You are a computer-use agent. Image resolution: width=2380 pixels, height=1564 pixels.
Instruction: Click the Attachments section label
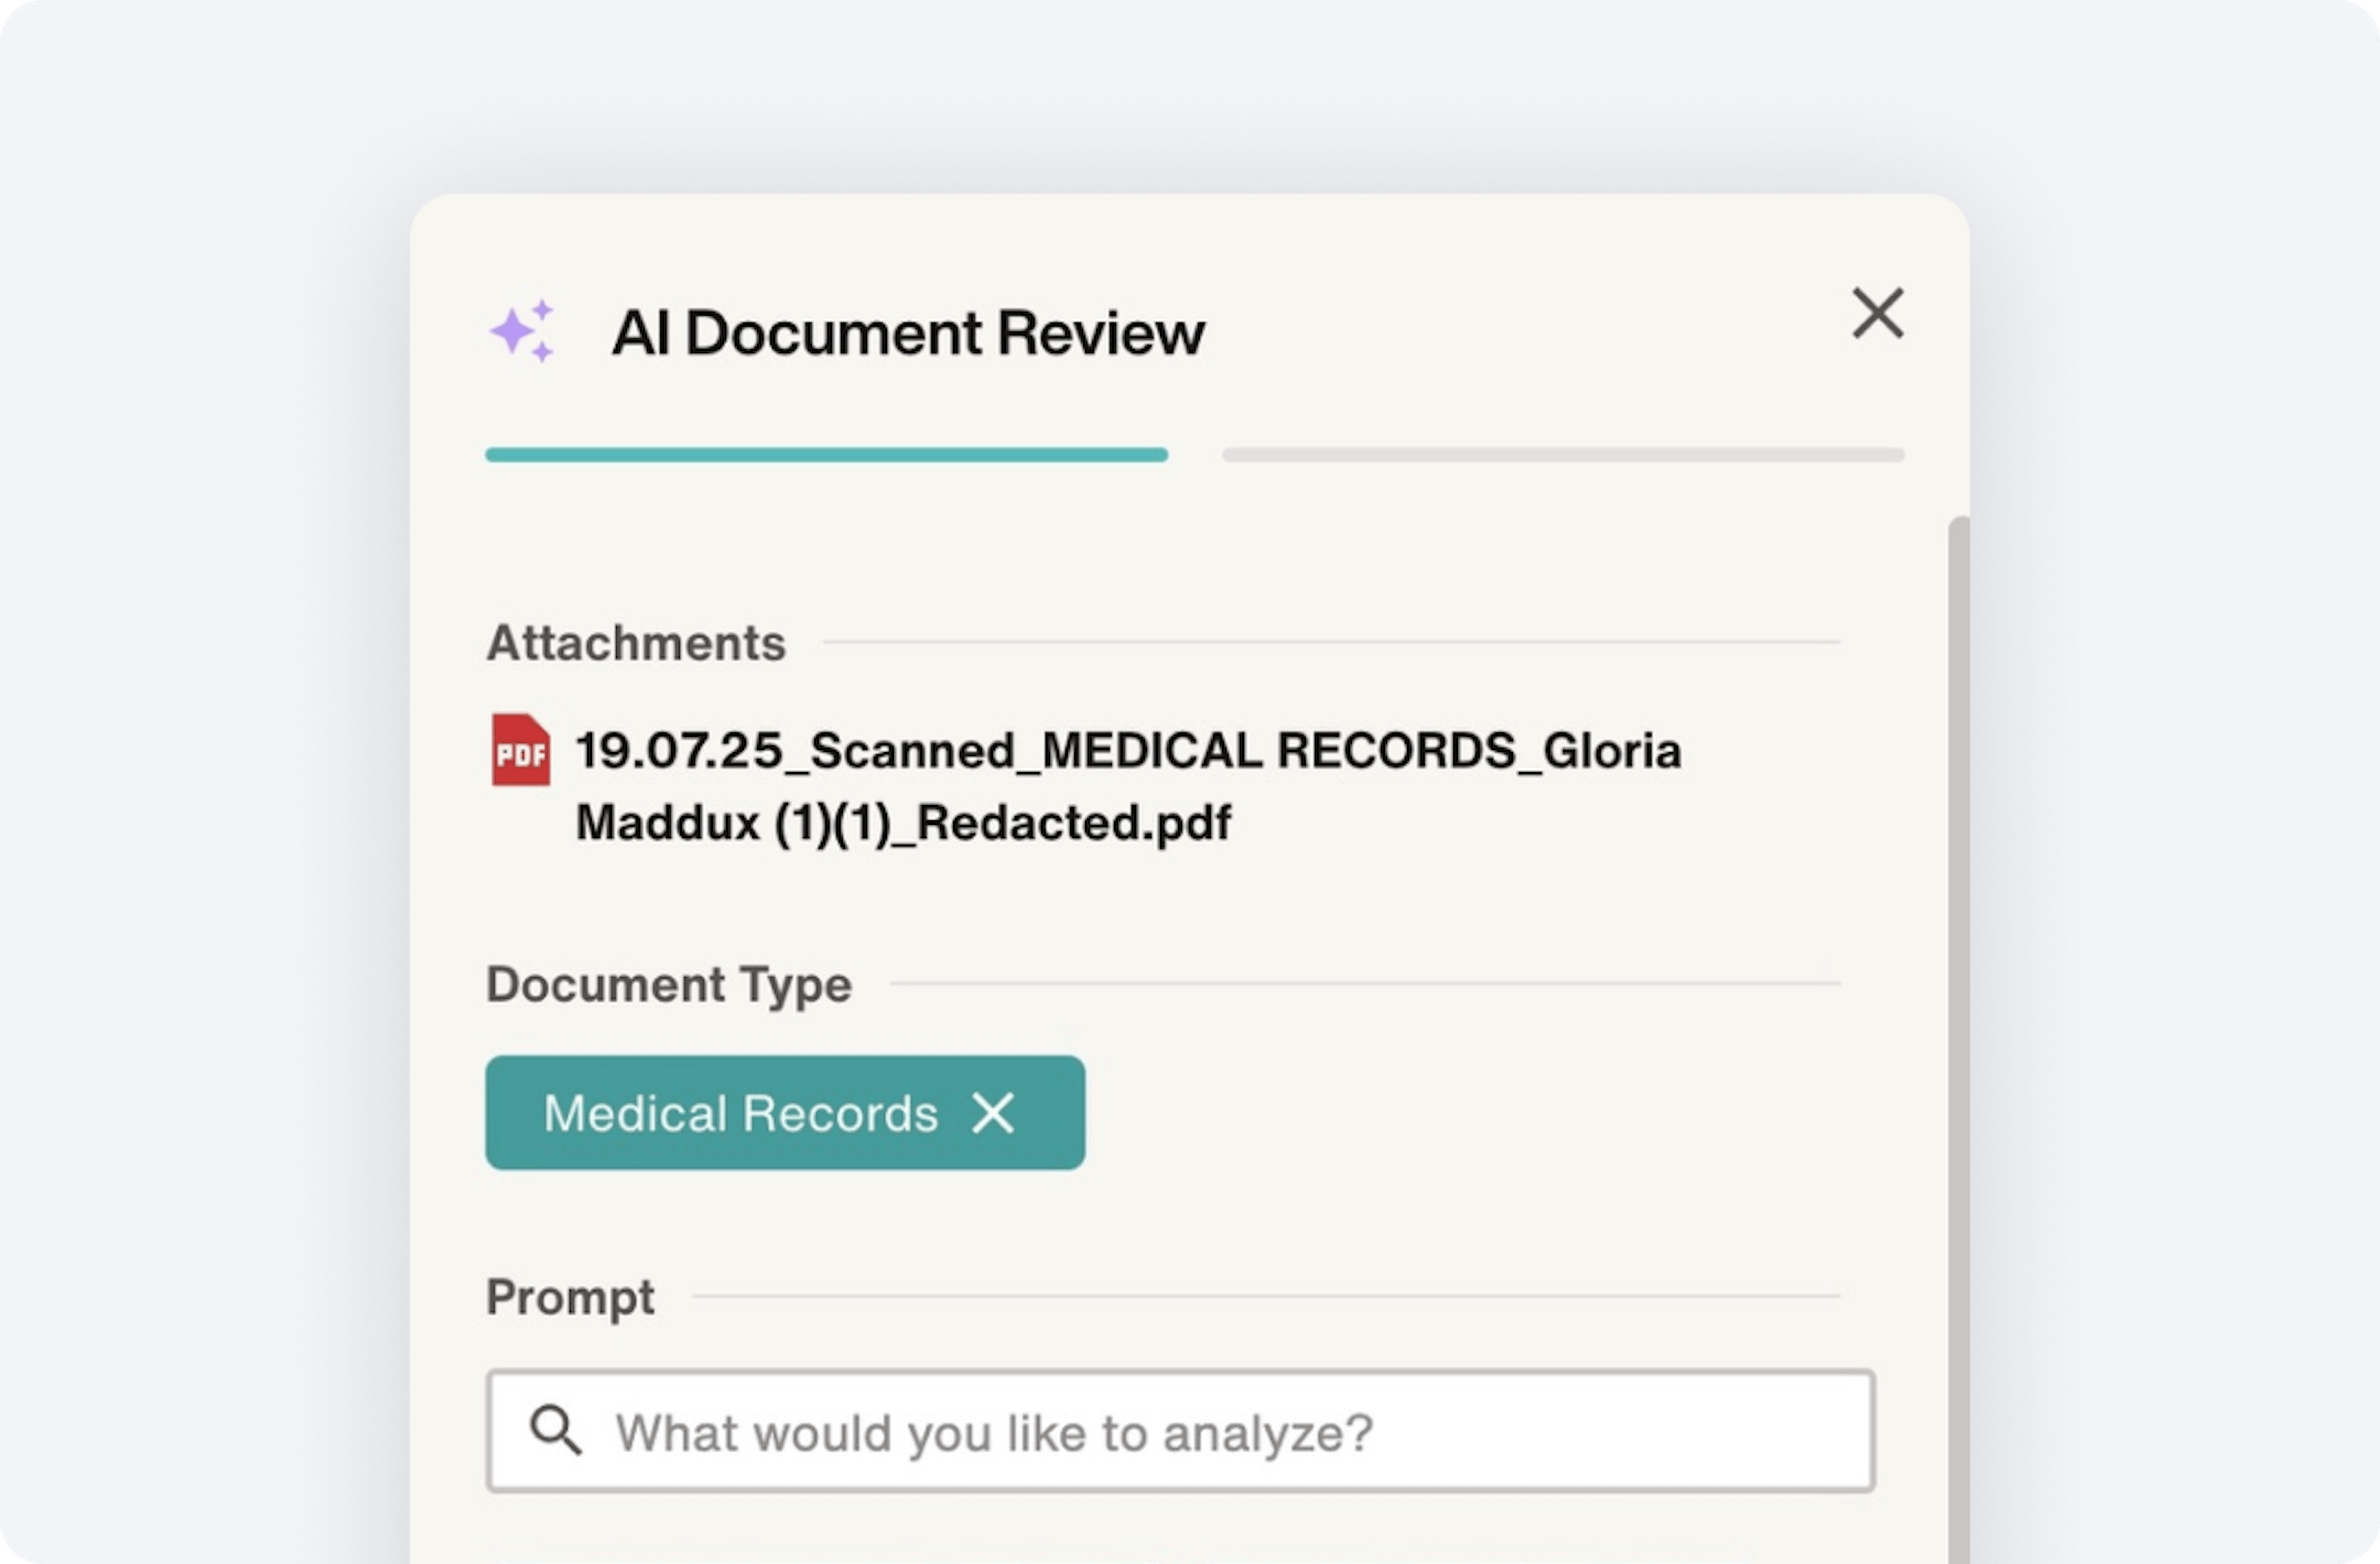(636, 642)
